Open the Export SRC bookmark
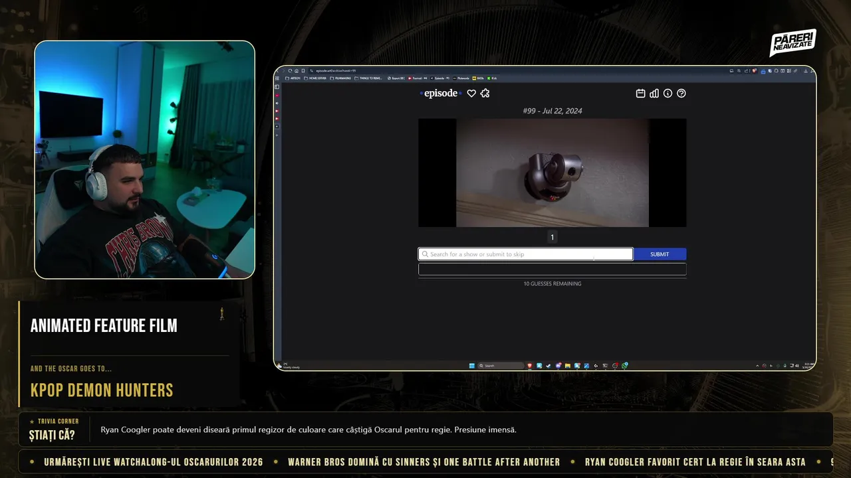The width and height of the screenshot is (851, 478). [x=396, y=78]
